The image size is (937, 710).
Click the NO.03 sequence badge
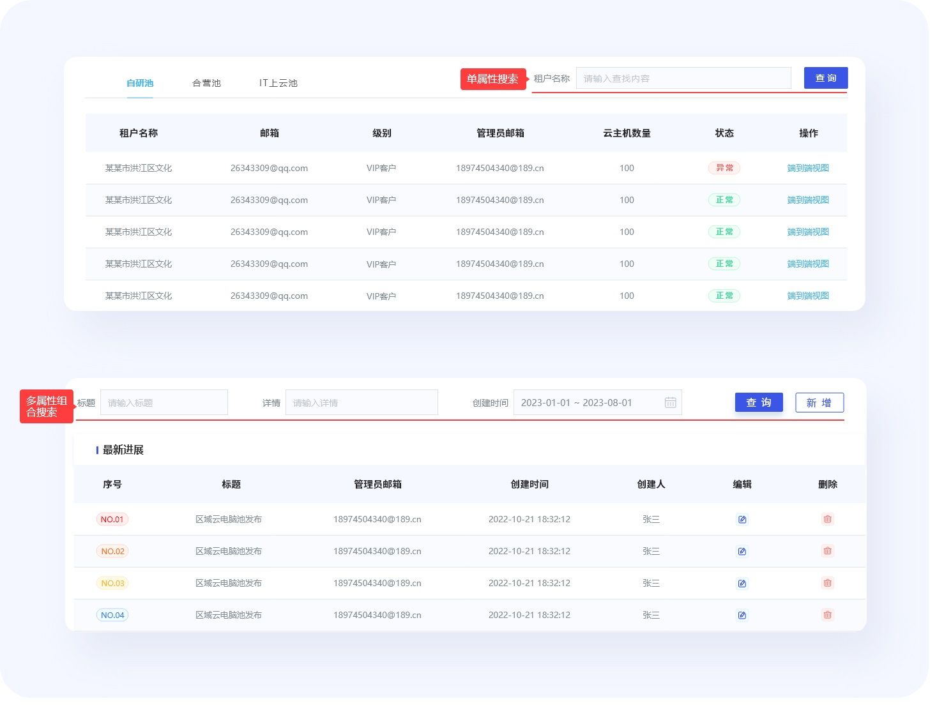[112, 583]
